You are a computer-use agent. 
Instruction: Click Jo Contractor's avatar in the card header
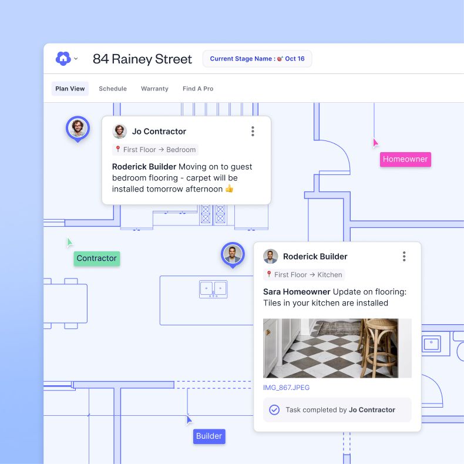coord(120,132)
